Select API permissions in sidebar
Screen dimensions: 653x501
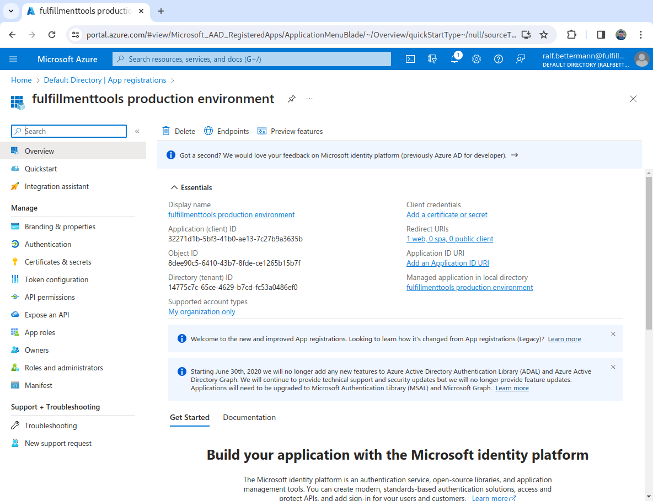[x=50, y=297]
